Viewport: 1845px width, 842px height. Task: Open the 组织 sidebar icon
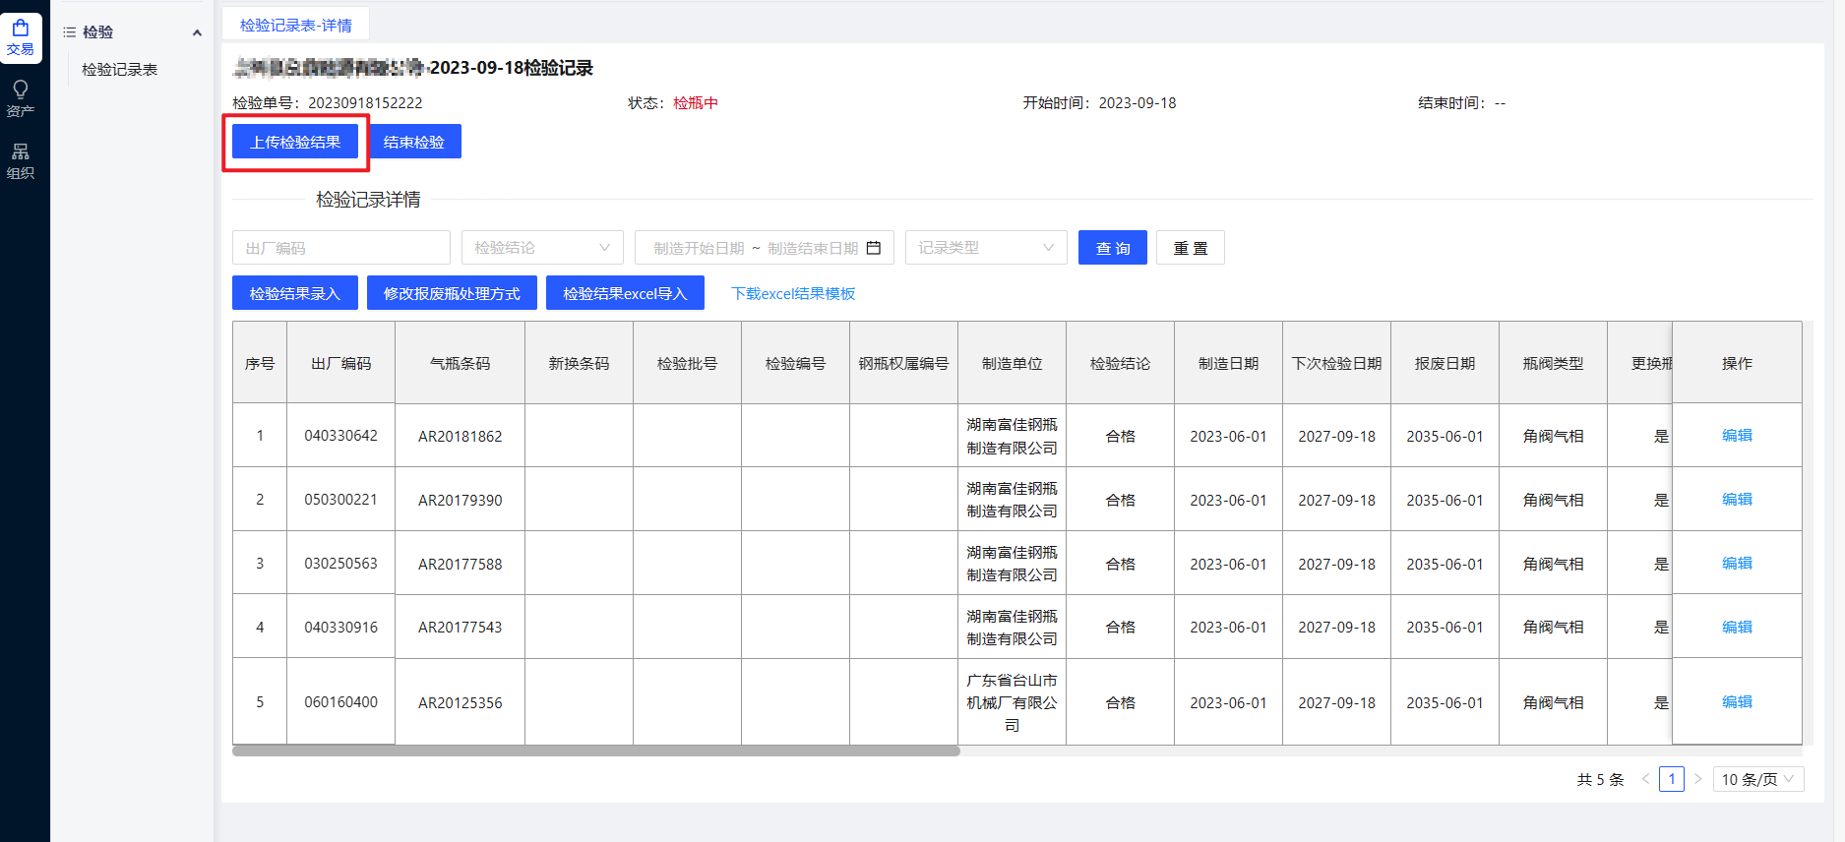click(x=21, y=161)
